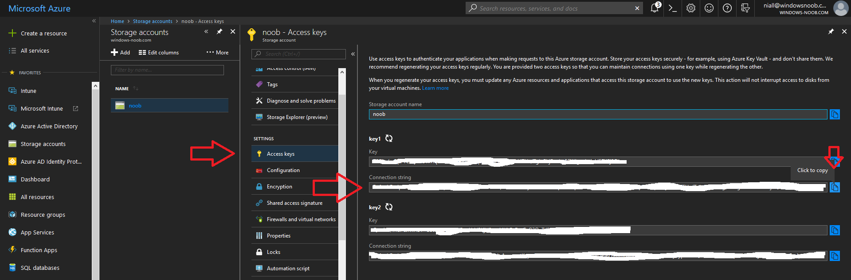This screenshot has height=280, width=851.
Task: Copy key1 connection string
Action: 835,188
